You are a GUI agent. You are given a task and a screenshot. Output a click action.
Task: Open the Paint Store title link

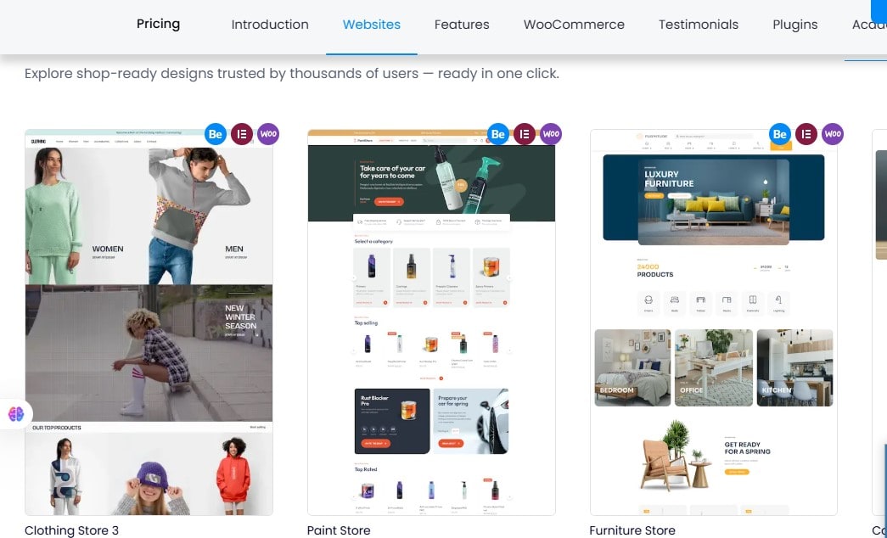tap(339, 530)
